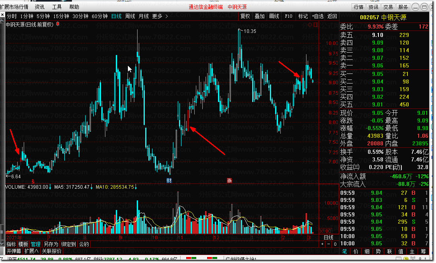The image size is (436, 263).
Task: Toggle the 开弹幕 option
Action: tap(14, 251)
